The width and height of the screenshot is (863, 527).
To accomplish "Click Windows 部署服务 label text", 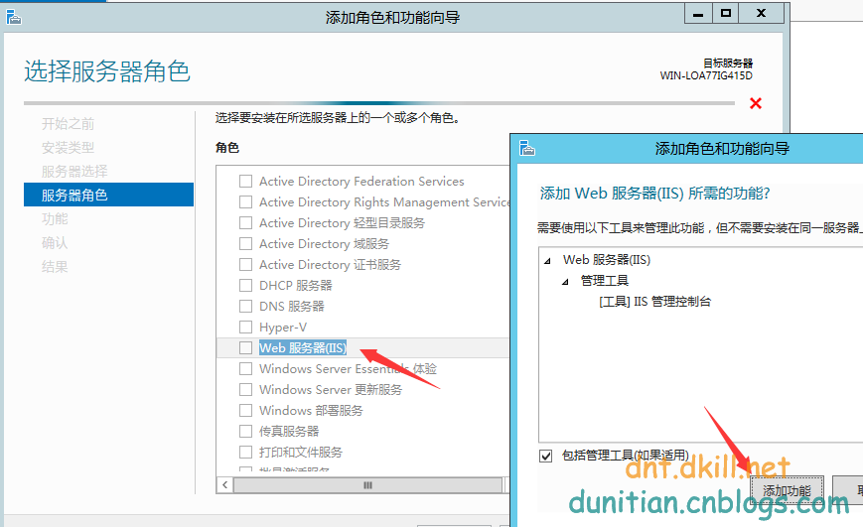I will tap(311, 410).
